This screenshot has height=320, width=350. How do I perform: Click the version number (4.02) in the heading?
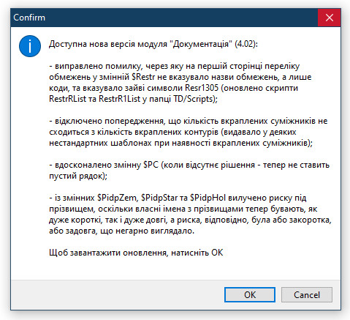(x=246, y=44)
